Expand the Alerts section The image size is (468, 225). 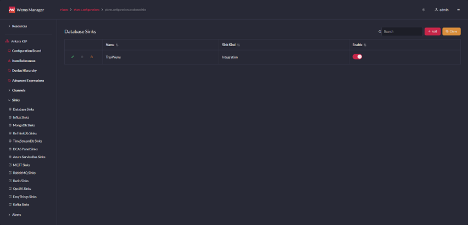click(x=9, y=215)
